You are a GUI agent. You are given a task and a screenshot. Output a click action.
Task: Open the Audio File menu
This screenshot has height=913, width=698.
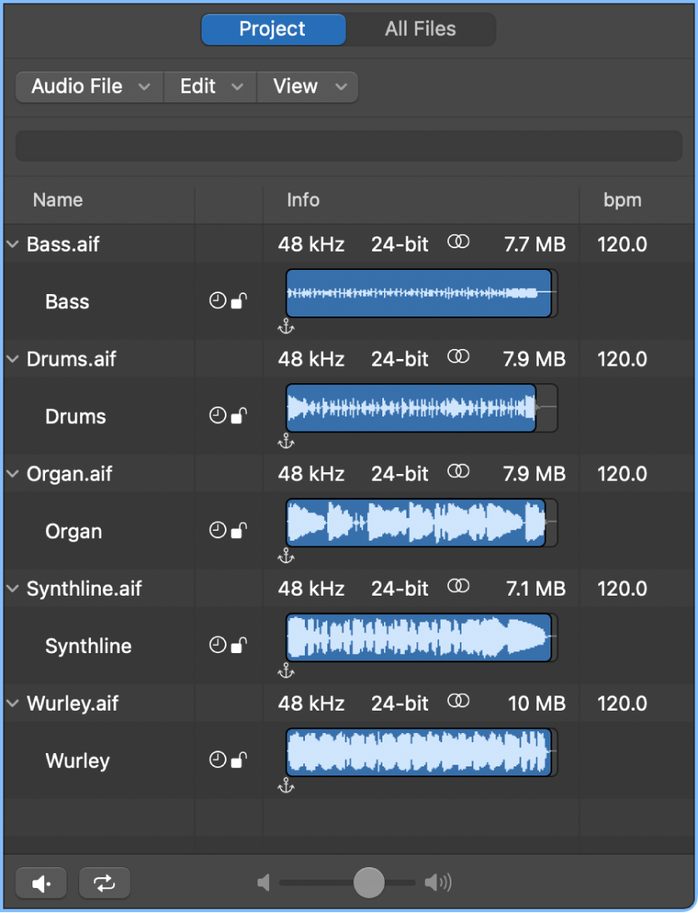(x=88, y=86)
